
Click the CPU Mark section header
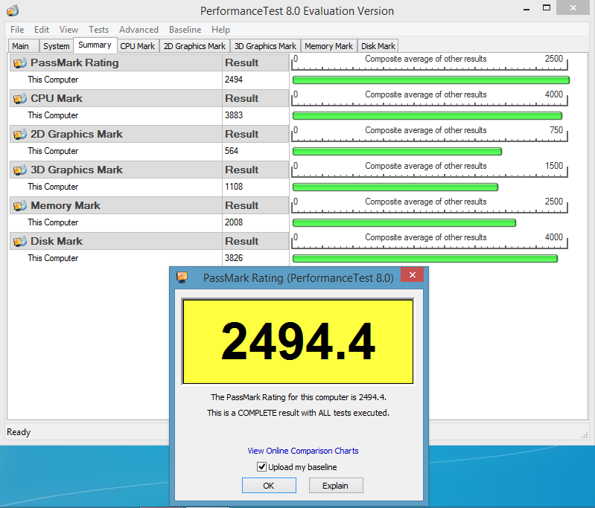[x=115, y=98]
